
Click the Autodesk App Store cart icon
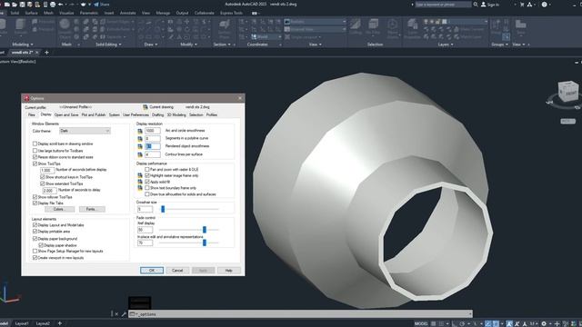[522, 5]
